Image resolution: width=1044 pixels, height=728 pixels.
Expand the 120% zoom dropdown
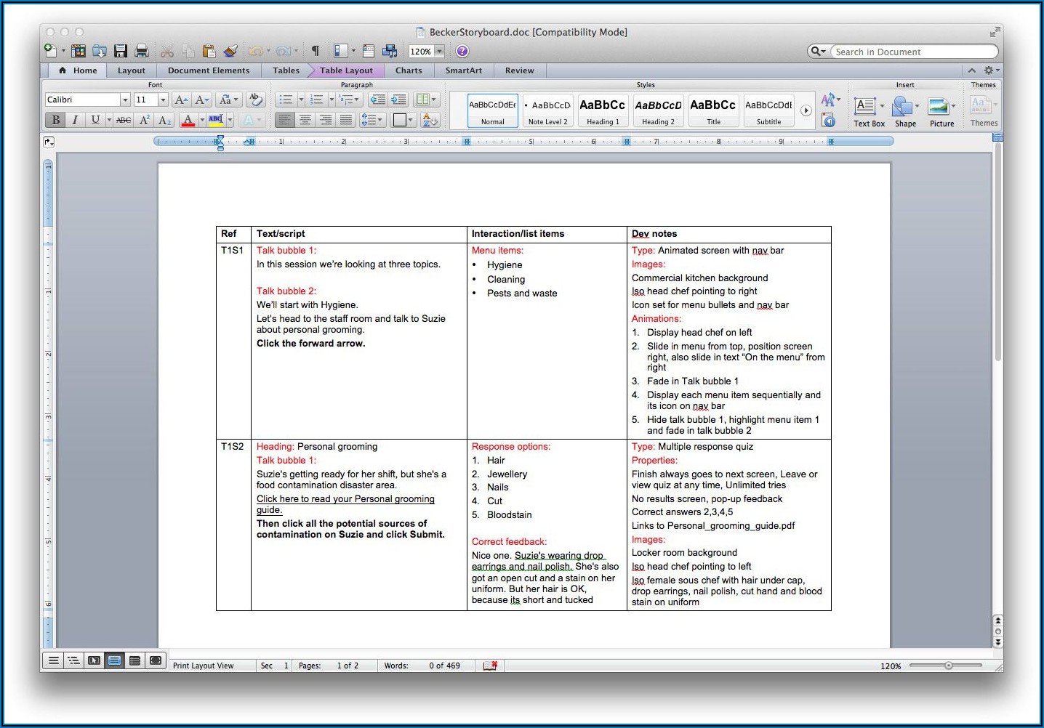tap(440, 52)
